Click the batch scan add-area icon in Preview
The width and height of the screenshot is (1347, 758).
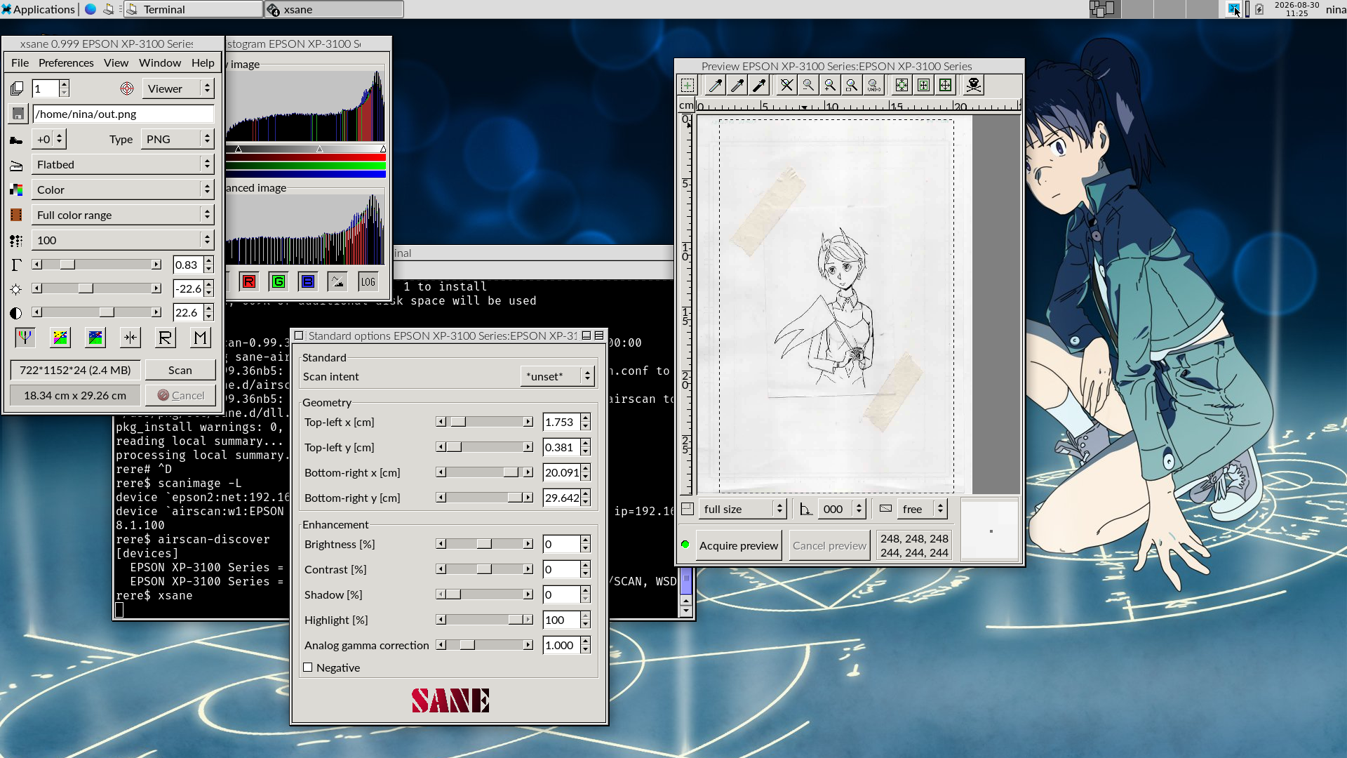688,86
